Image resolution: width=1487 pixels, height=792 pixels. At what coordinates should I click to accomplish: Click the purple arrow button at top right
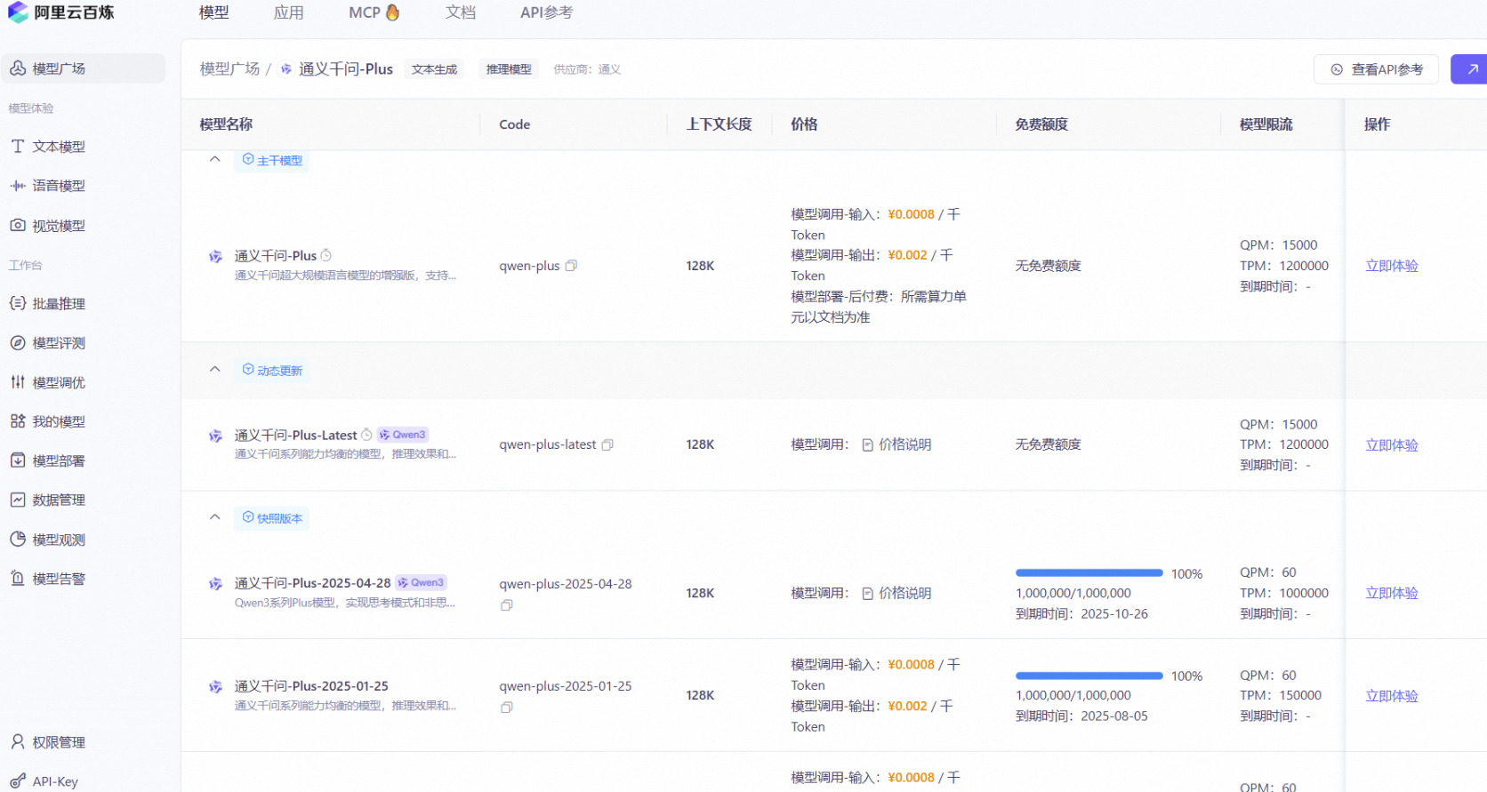pyautogui.click(x=1469, y=69)
